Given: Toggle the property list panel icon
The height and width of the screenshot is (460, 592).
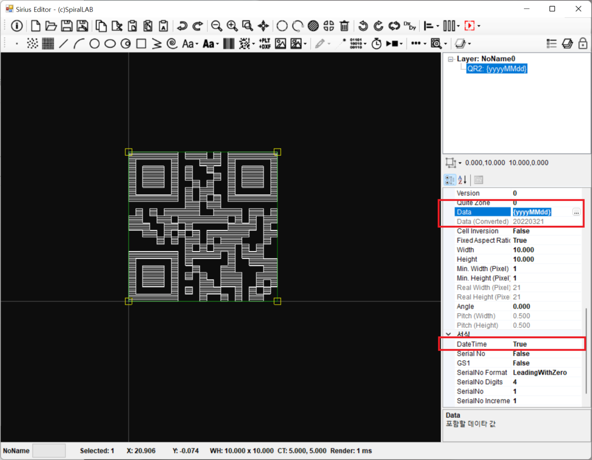Looking at the screenshot, I should tap(552, 43).
